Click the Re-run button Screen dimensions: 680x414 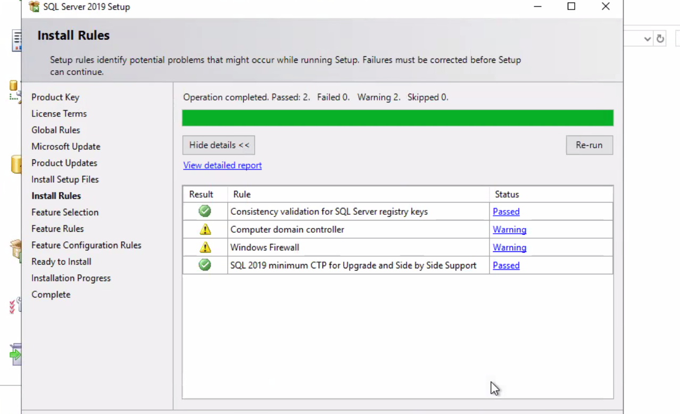(589, 145)
